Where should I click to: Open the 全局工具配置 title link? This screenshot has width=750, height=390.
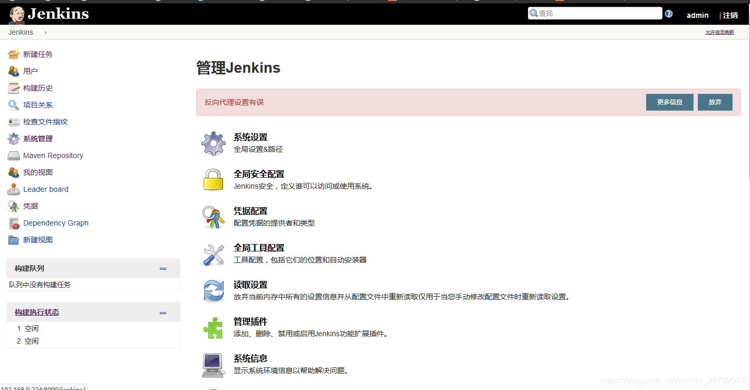(x=259, y=248)
